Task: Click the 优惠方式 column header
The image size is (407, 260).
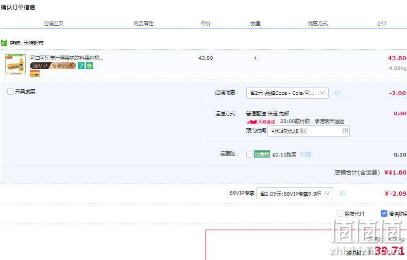Action: pos(318,24)
